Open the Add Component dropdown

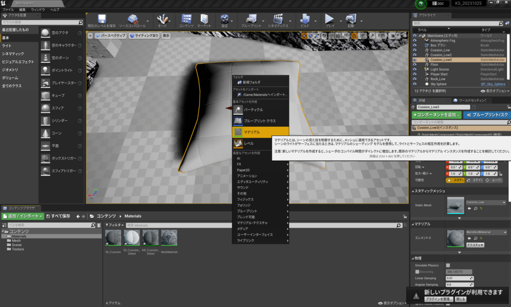[x=436, y=115]
